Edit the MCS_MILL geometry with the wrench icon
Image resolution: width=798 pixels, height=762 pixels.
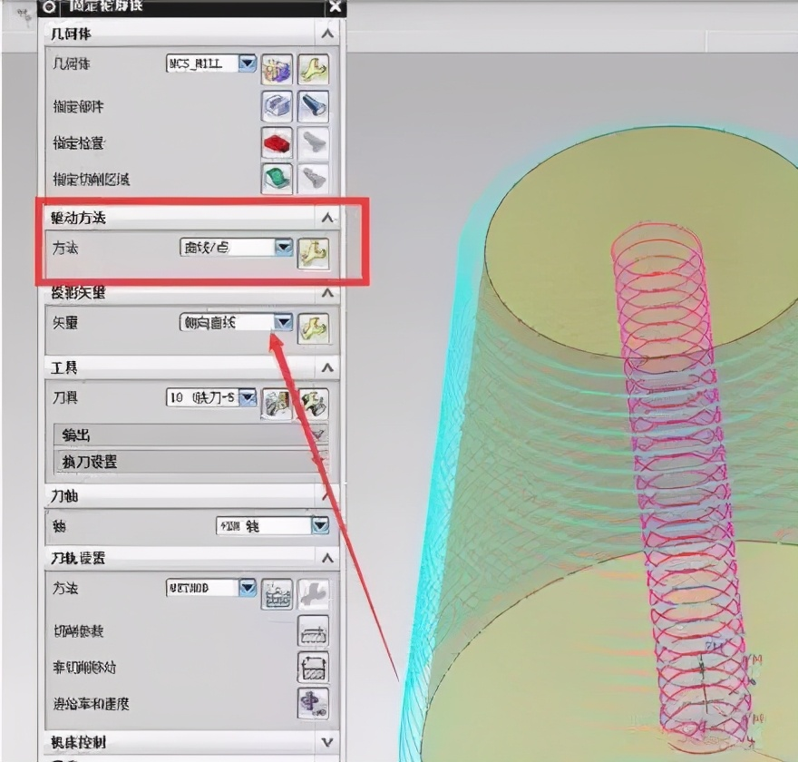(x=315, y=68)
